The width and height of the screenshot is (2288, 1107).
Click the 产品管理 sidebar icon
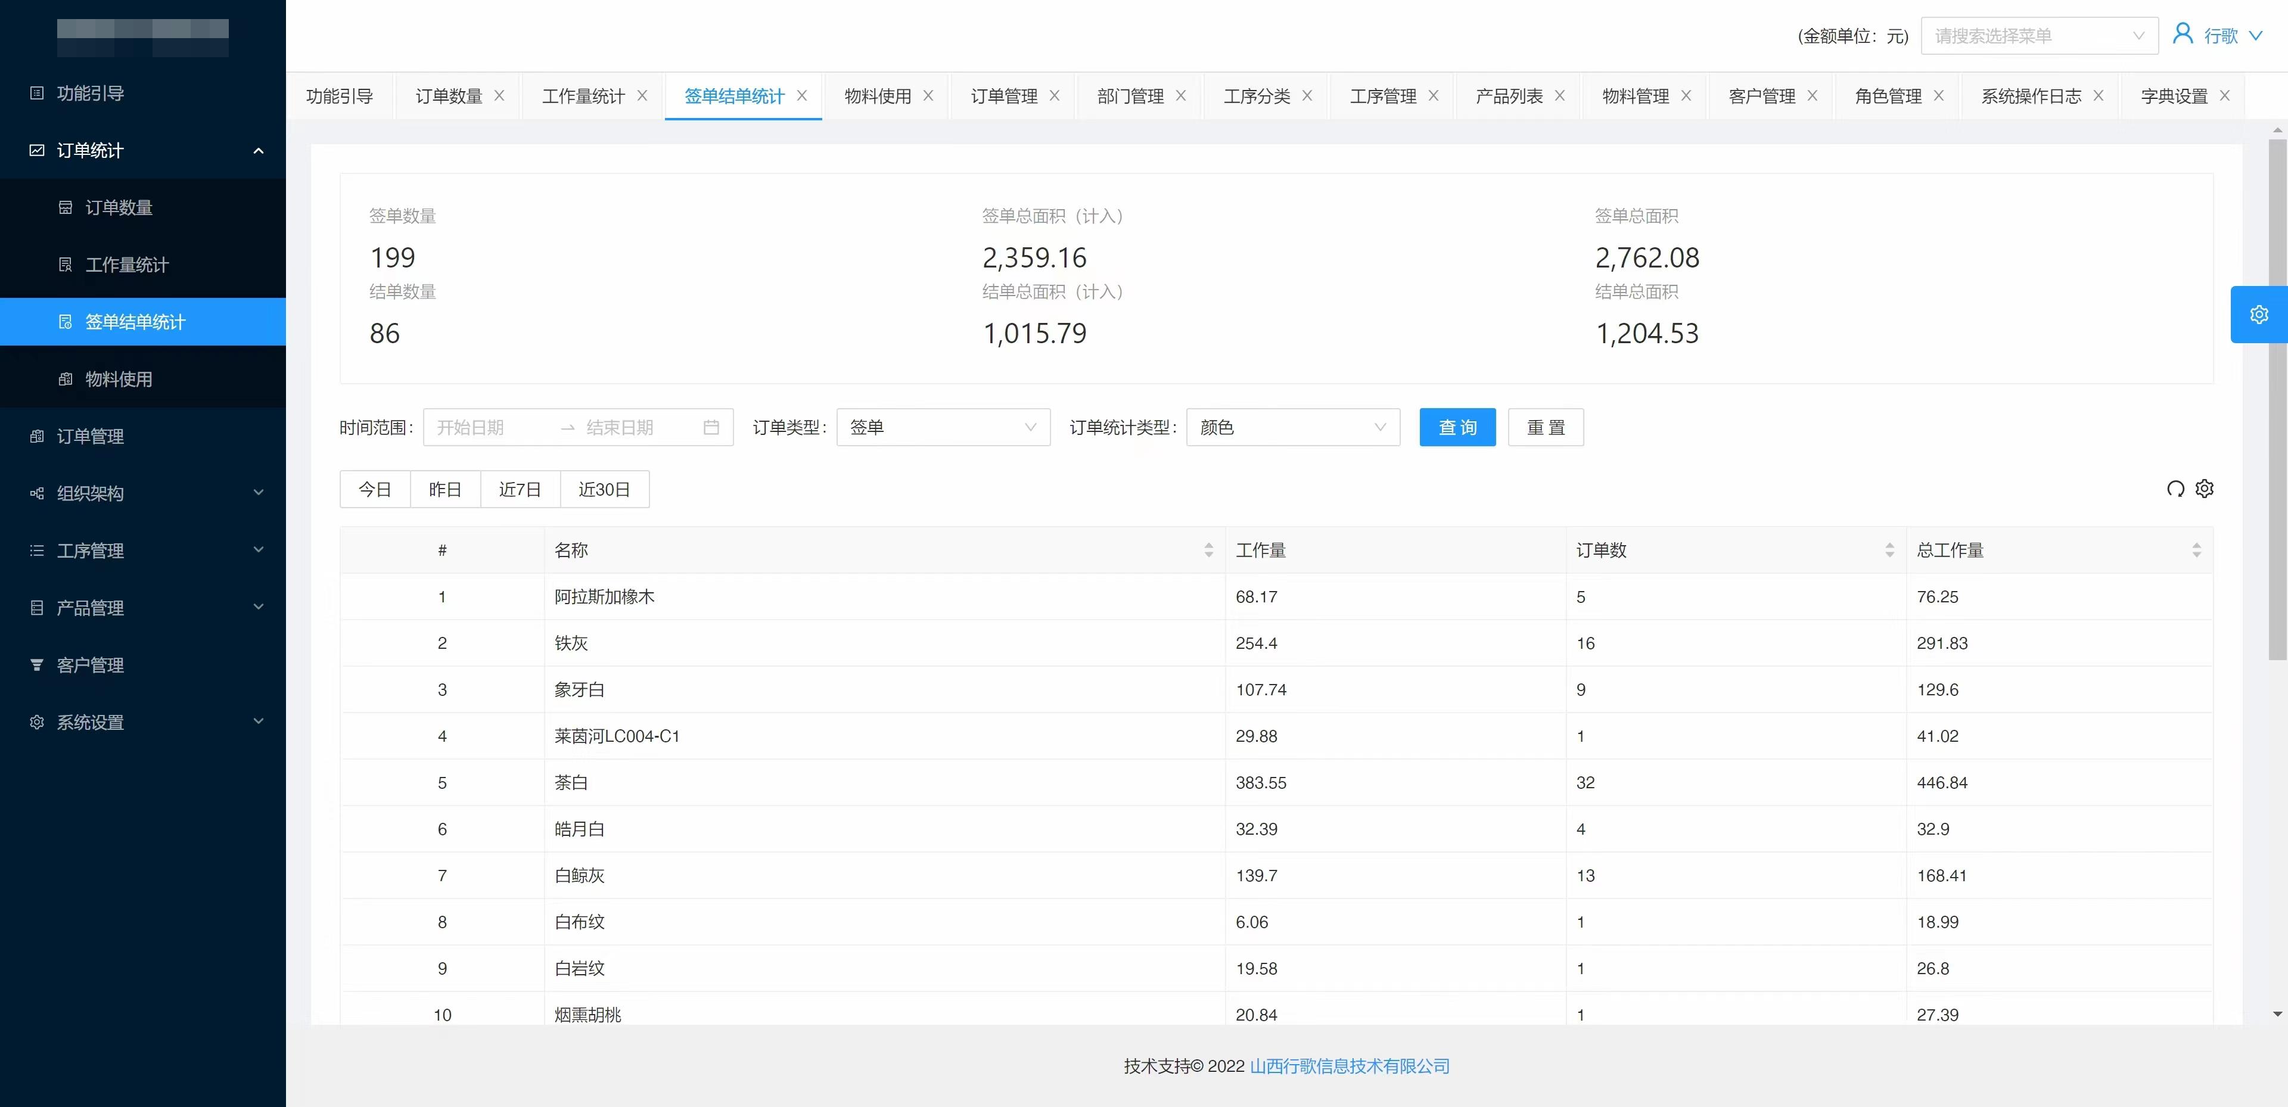pos(36,608)
